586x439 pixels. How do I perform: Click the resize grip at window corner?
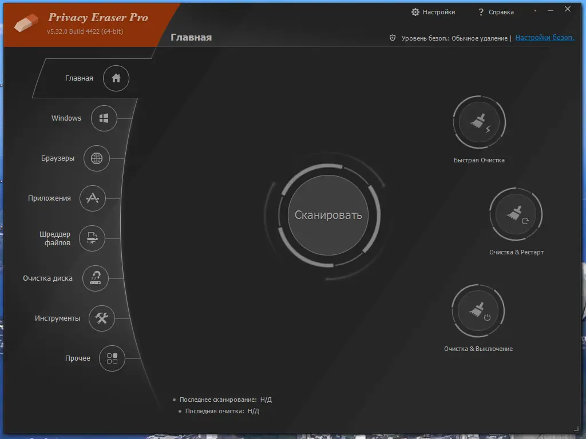coord(576,429)
